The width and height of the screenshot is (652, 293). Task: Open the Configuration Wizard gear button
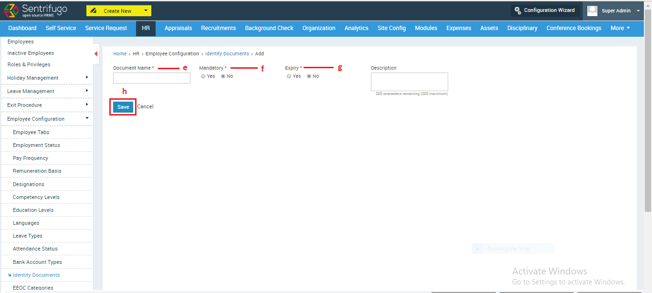coord(545,10)
